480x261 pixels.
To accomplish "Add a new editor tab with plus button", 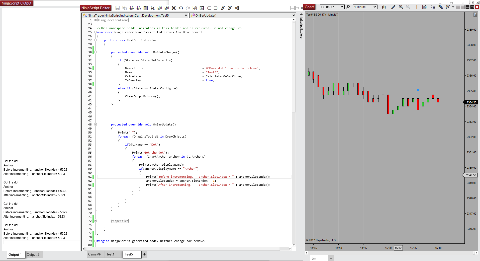I will pos(144,254).
